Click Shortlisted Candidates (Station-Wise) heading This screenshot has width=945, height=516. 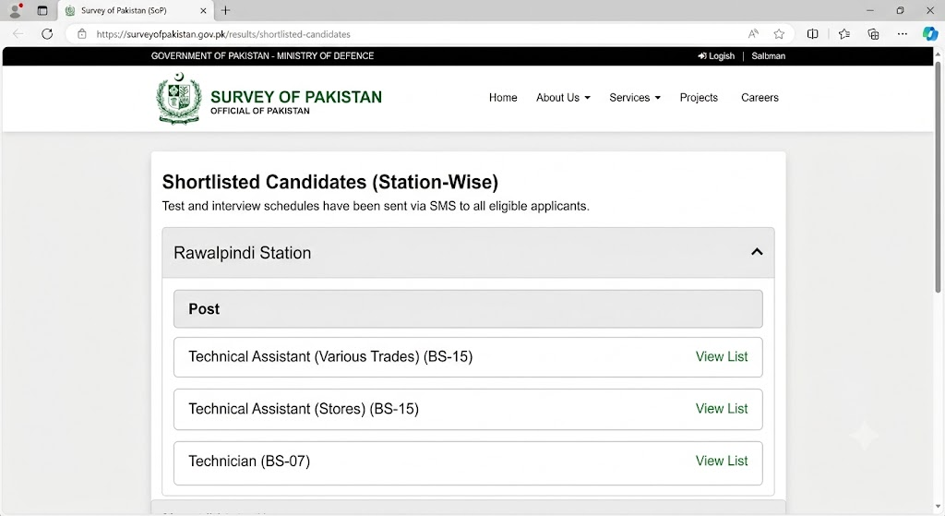(330, 182)
